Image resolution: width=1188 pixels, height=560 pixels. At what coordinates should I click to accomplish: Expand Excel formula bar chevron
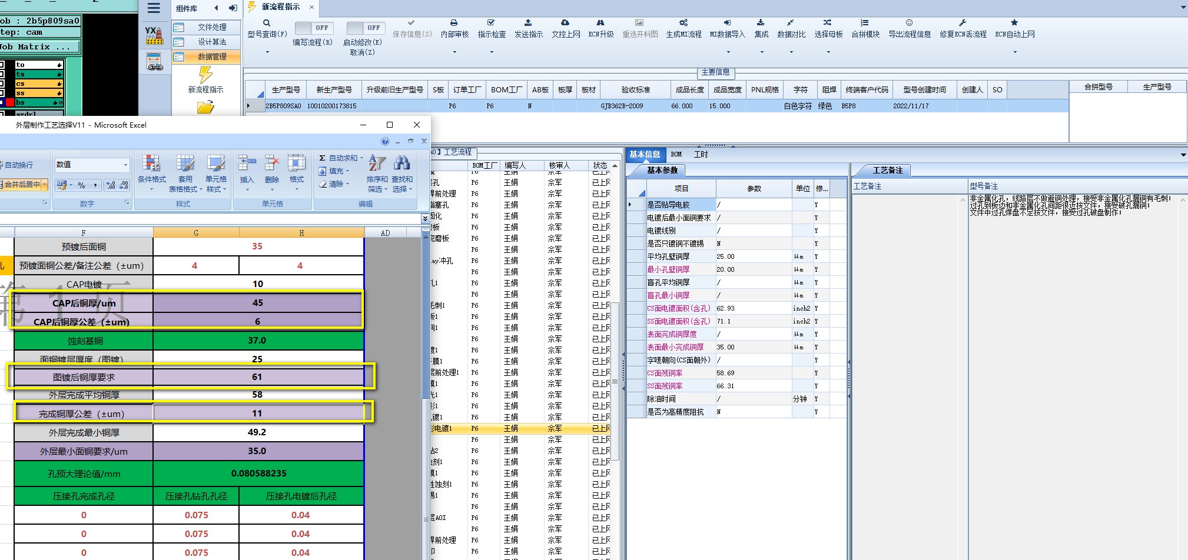(x=425, y=218)
